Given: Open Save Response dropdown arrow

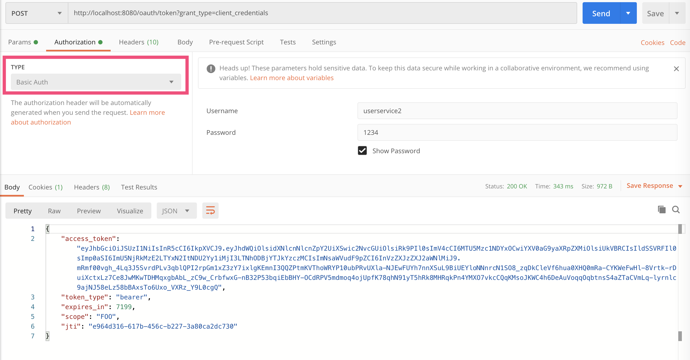Looking at the screenshot, I should [x=680, y=186].
